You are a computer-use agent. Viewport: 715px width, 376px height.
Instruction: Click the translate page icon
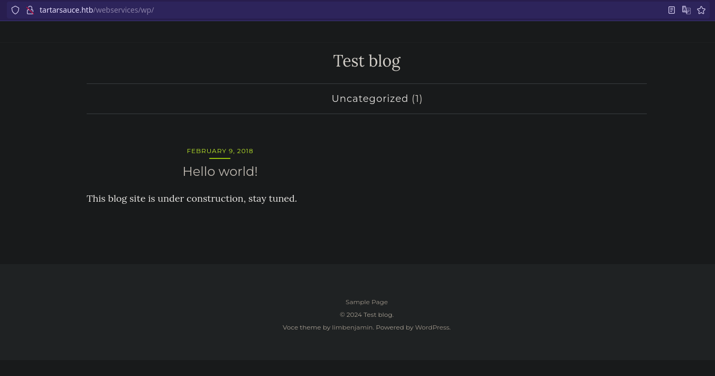point(686,10)
